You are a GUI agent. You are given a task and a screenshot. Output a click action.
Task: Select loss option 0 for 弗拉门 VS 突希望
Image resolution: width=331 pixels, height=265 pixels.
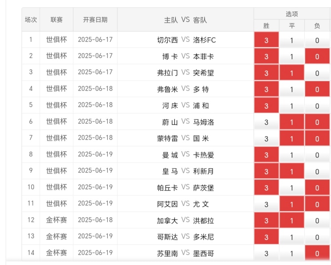(317, 73)
